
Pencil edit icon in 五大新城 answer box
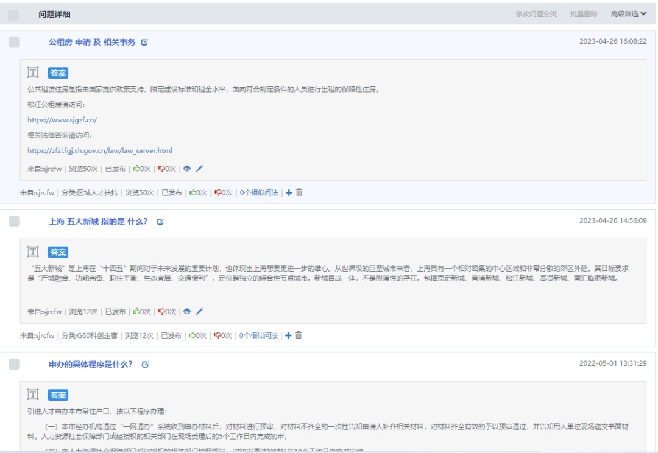tap(199, 311)
